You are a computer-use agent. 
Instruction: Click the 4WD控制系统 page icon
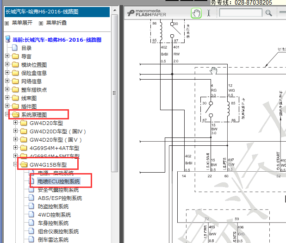tap(31, 215)
